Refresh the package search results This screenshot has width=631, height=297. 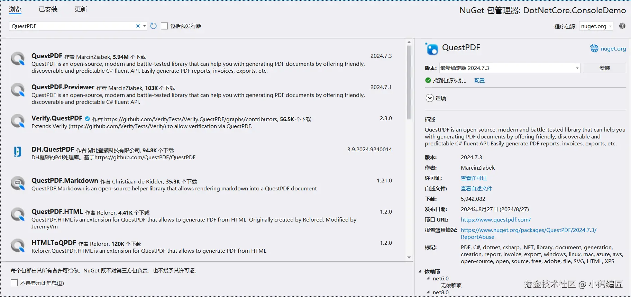(154, 26)
